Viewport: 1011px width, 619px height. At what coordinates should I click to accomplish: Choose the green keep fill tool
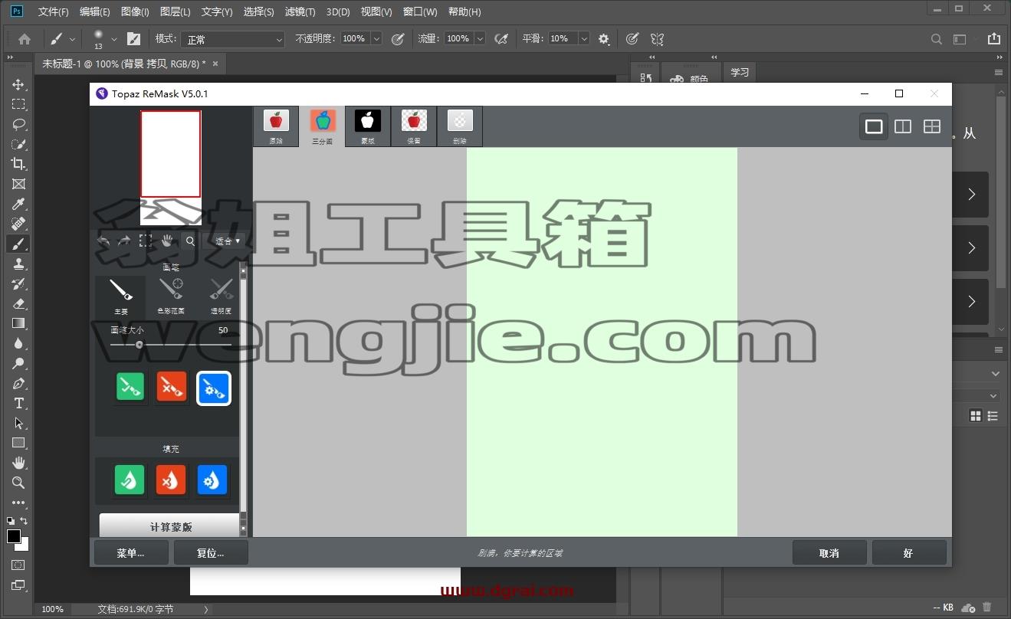[x=130, y=480]
